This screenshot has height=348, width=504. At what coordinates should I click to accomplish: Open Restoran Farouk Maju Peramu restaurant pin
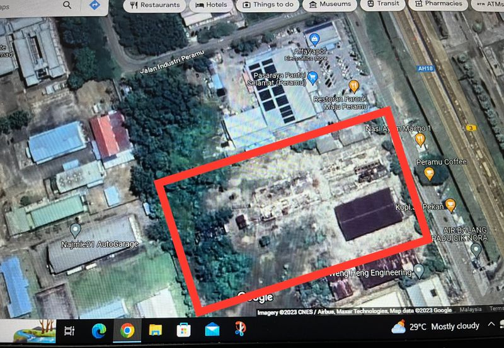(353, 86)
